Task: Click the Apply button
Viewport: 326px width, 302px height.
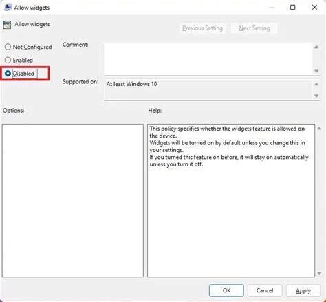Action: (x=303, y=290)
